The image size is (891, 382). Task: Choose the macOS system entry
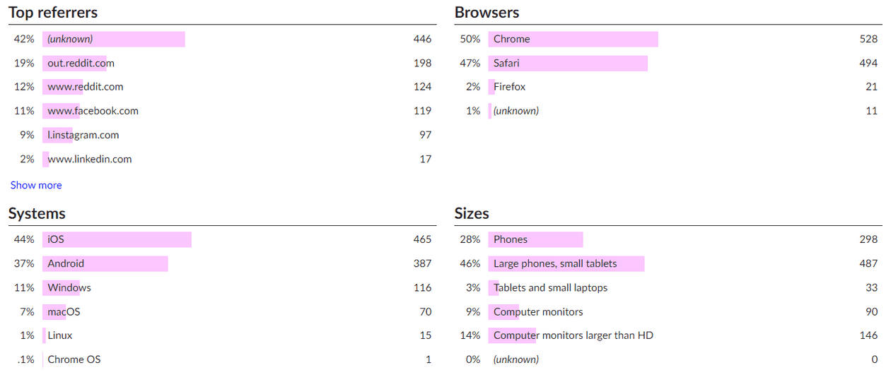tap(64, 311)
